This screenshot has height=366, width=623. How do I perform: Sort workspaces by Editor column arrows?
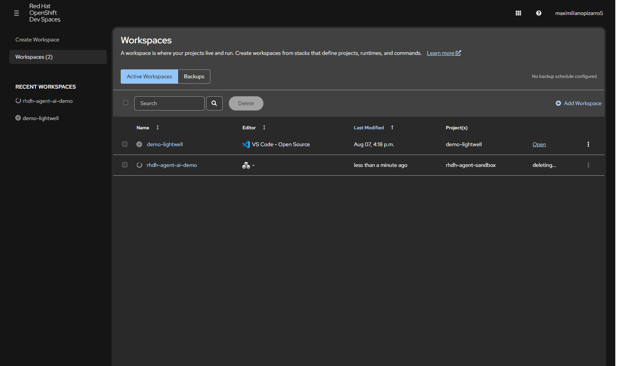264,127
